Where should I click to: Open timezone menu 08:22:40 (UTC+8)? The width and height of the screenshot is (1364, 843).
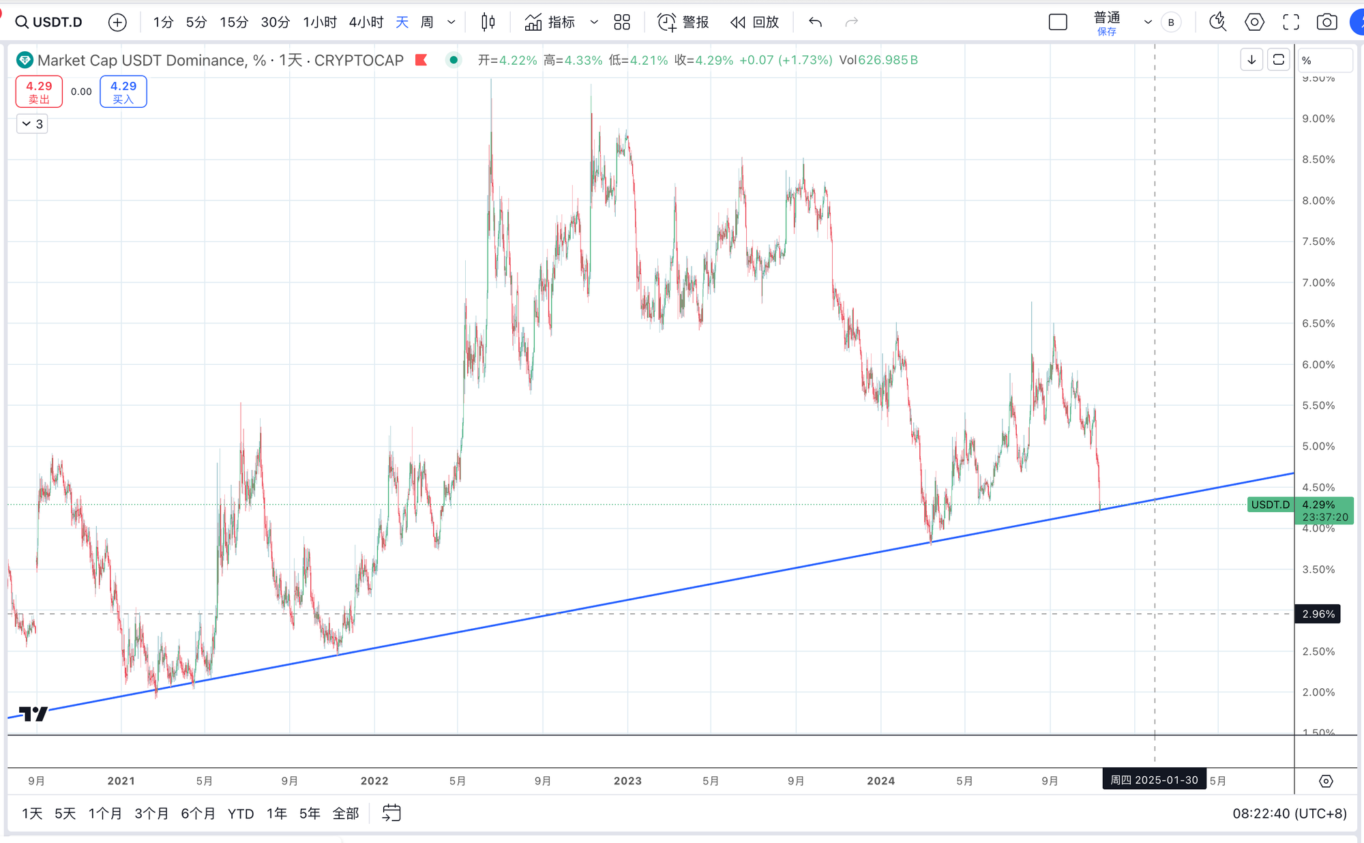[x=1290, y=814]
